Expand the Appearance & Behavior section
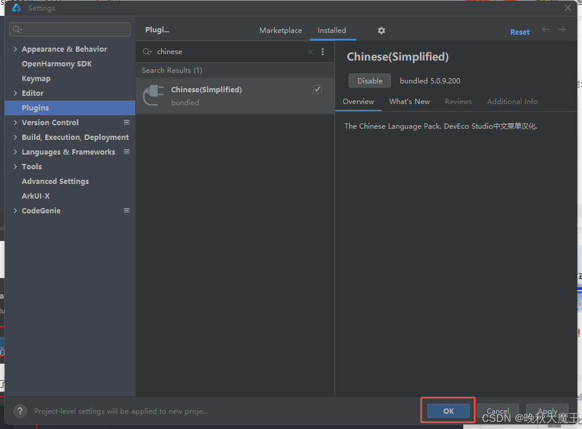 point(15,49)
